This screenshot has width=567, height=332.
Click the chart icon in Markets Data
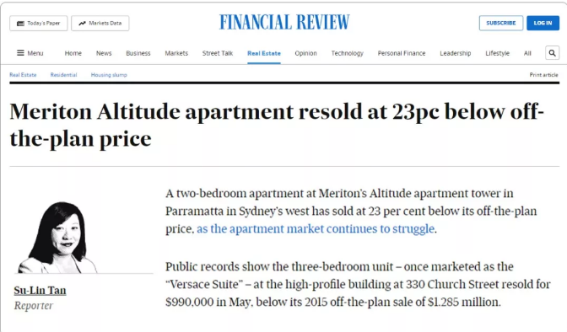click(x=83, y=23)
